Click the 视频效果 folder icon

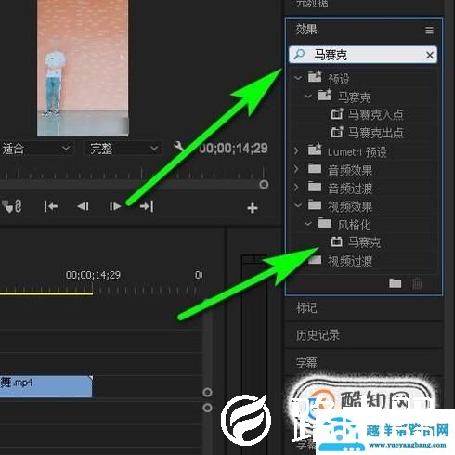[x=315, y=205]
